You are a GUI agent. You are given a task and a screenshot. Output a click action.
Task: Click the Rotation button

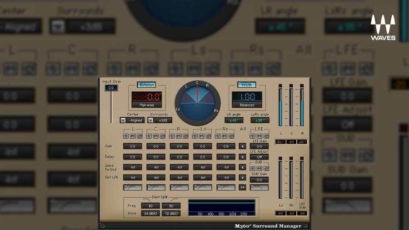(x=147, y=85)
